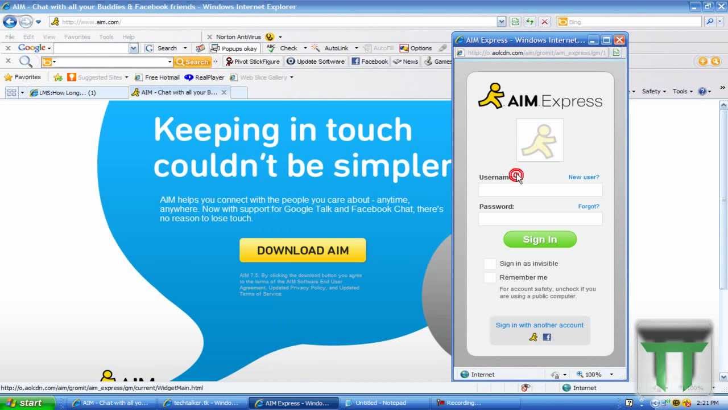Click the New user? link
This screenshot has width=728, height=410.
click(584, 177)
